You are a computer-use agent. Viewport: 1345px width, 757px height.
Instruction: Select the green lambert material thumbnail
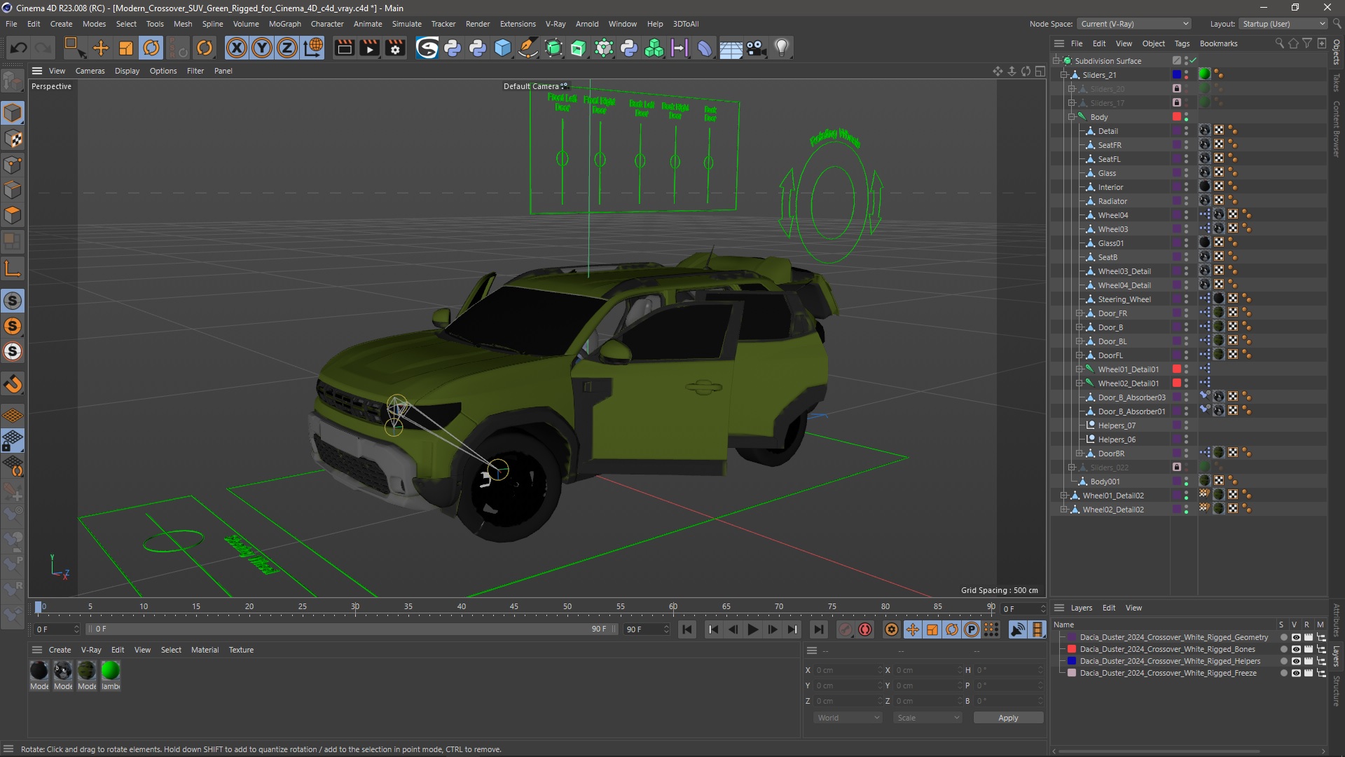point(111,671)
